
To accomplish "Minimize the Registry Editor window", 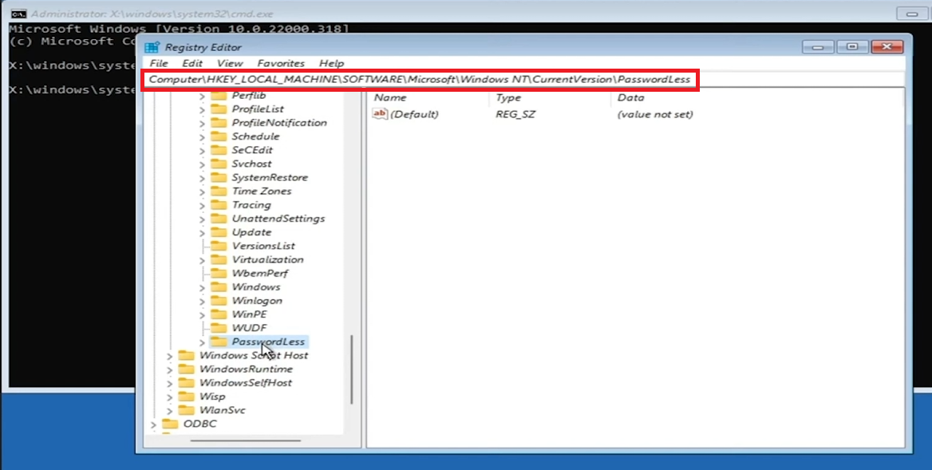I will 818,47.
